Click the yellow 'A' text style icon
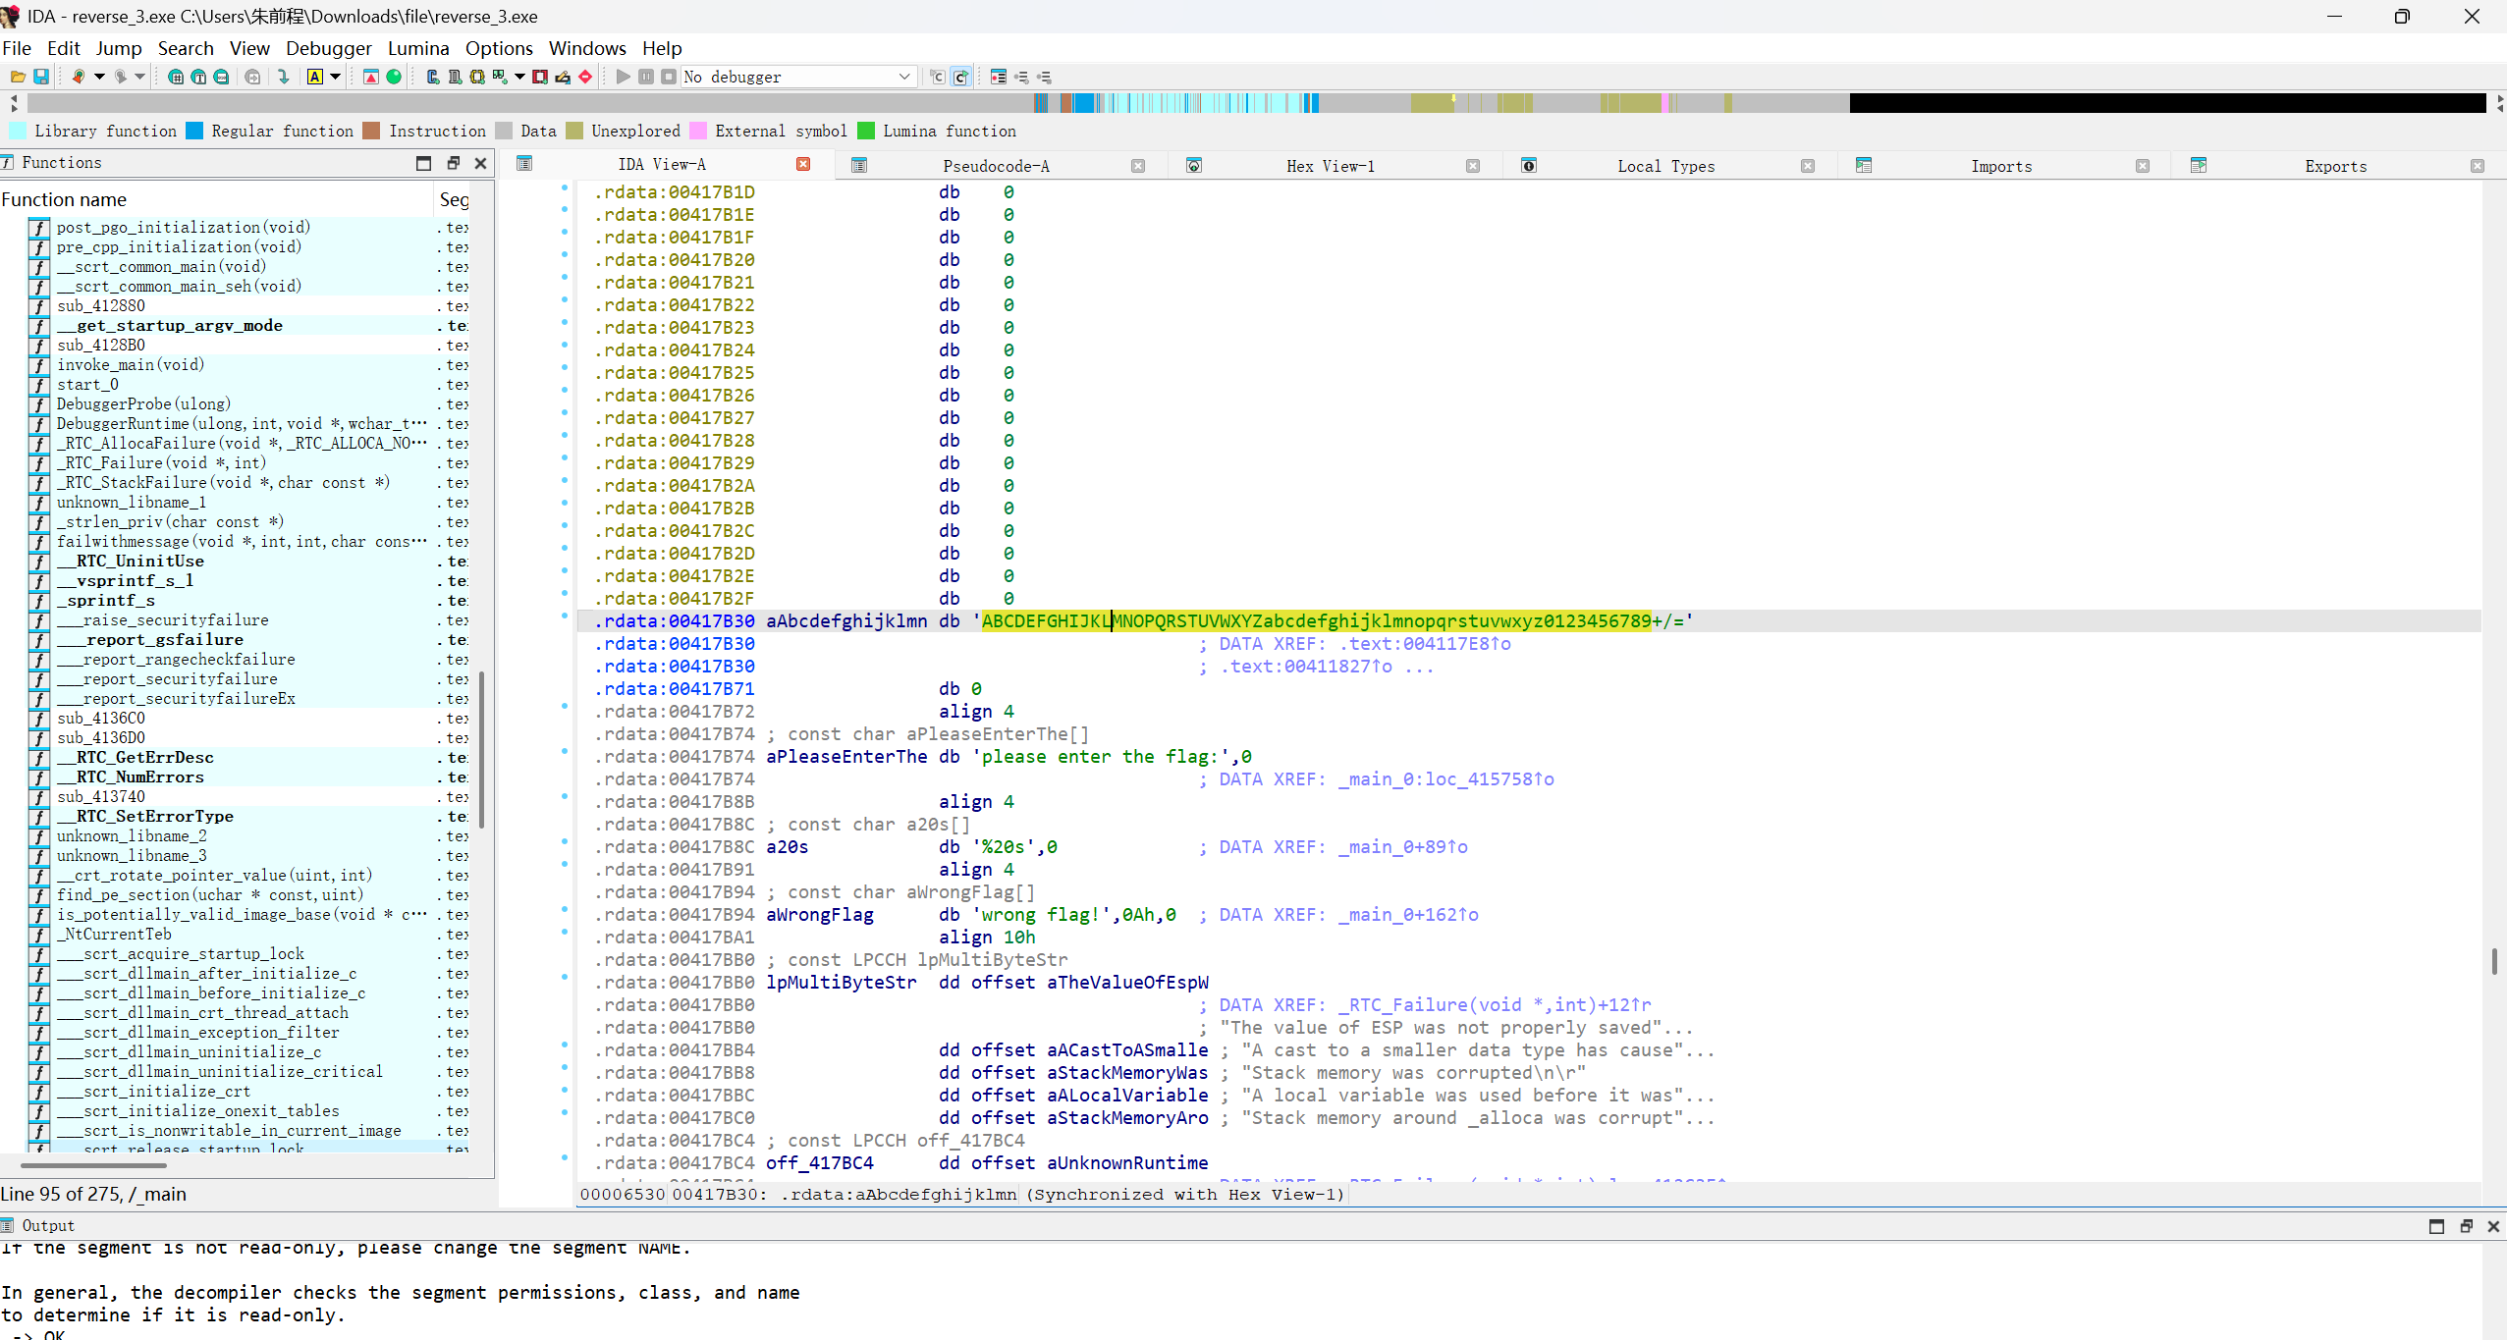 (x=314, y=77)
